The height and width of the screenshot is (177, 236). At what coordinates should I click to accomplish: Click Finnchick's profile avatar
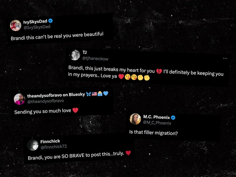(33, 145)
